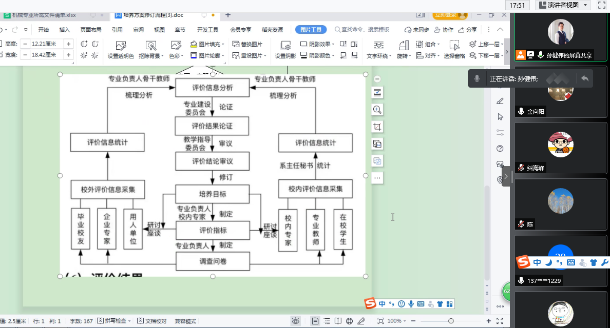Screen dimensions: 610x328
Task: Open the Insert (插入) ribbon tab
Action: pyautogui.click(x=65, y=30)
